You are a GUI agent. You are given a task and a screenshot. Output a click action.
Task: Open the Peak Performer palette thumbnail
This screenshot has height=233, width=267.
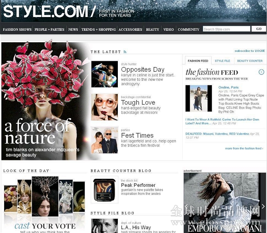104,190
